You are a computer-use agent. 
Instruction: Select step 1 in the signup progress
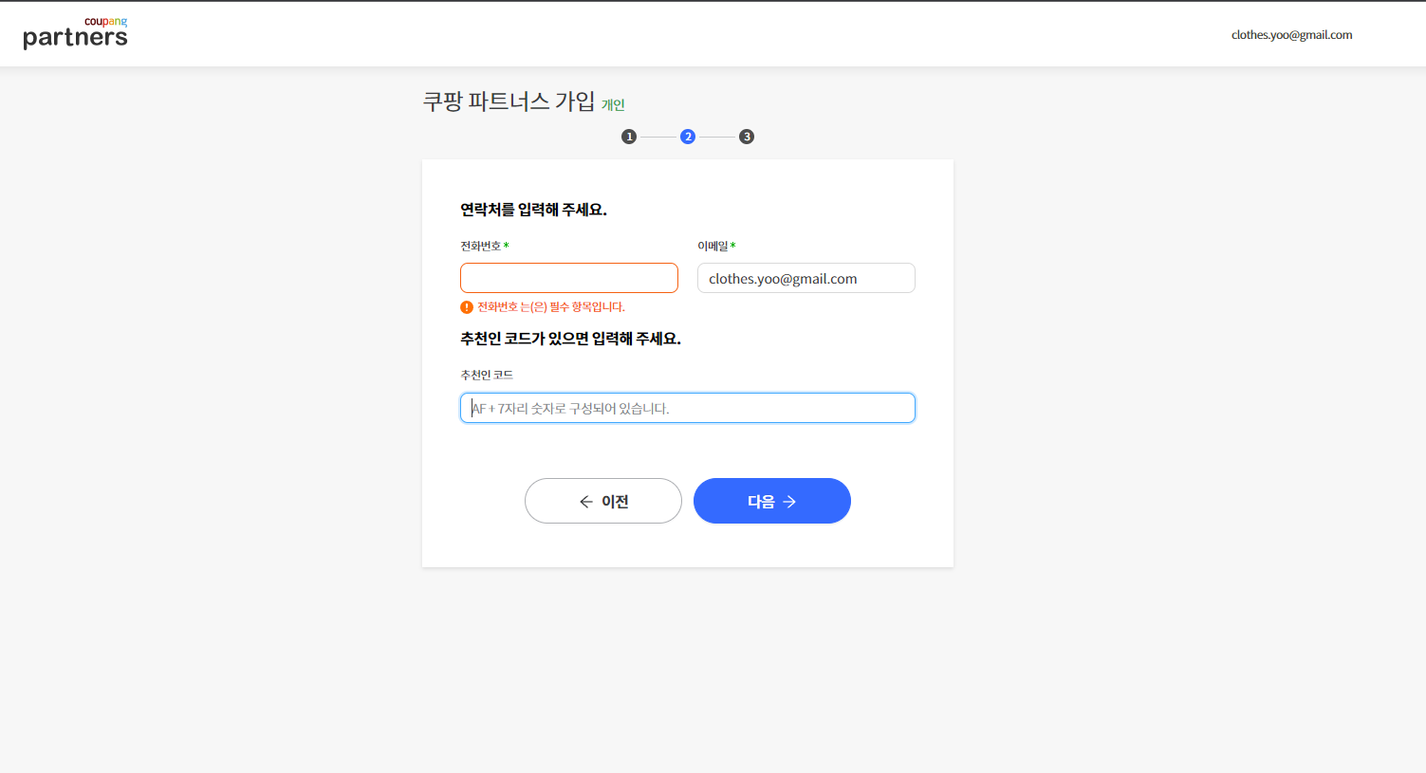pos(629,137)
